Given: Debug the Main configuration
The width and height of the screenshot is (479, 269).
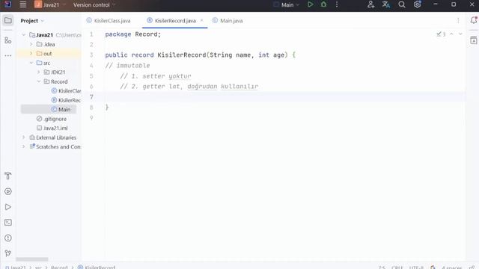Looking at the screenshot, I should pyautogui.click(x=324, y=4).
